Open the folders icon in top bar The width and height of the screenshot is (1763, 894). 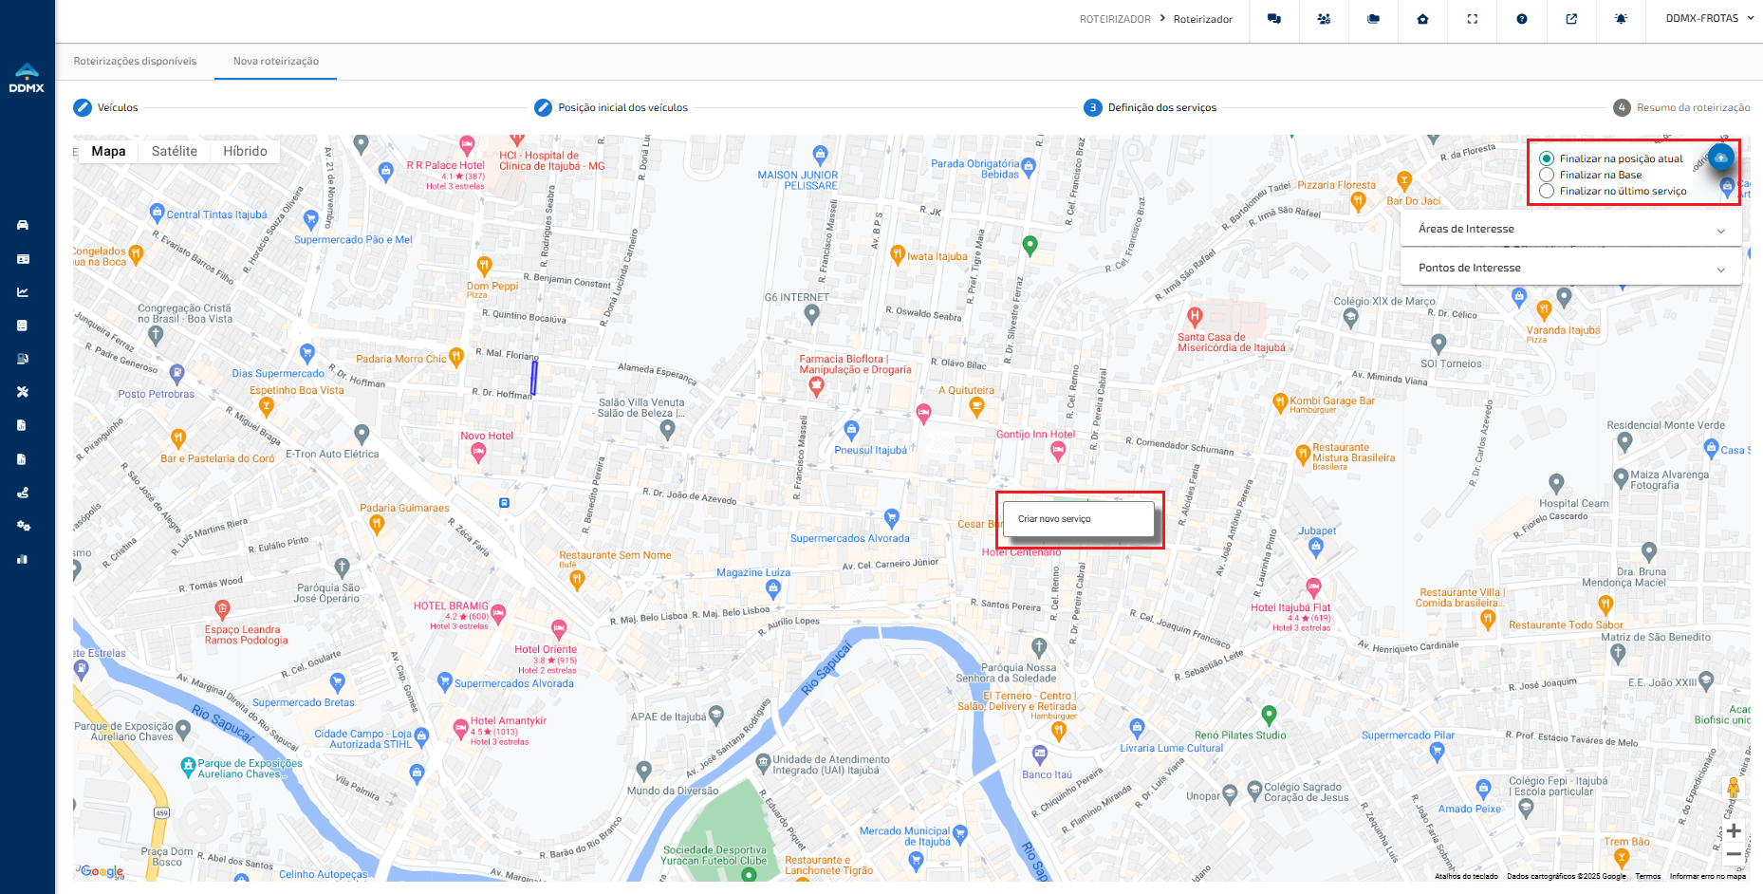(1373, 19)
